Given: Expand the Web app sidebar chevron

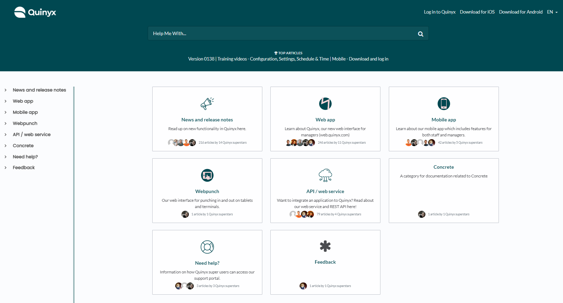Looking at the screenshot, I should click(6, 101).
